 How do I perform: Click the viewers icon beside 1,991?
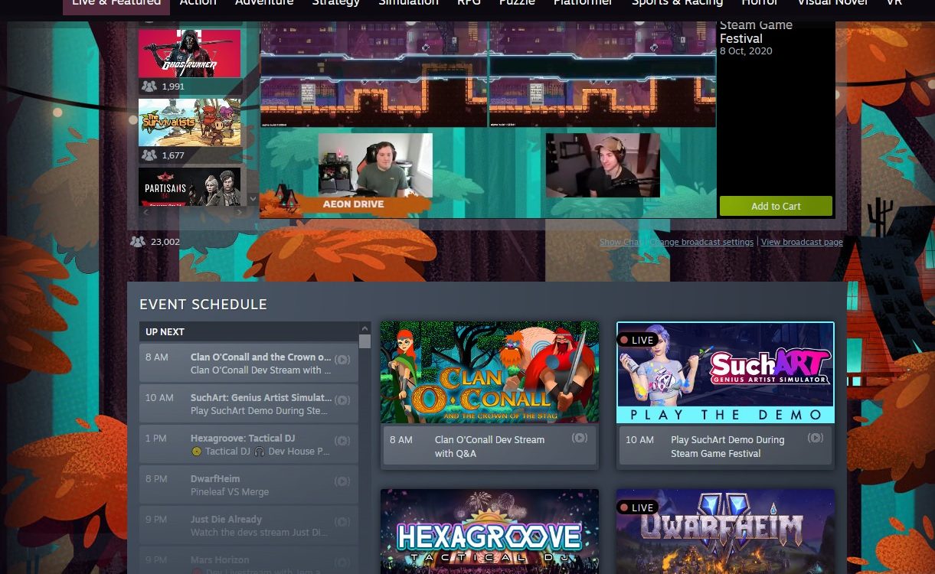pos(149,86)
